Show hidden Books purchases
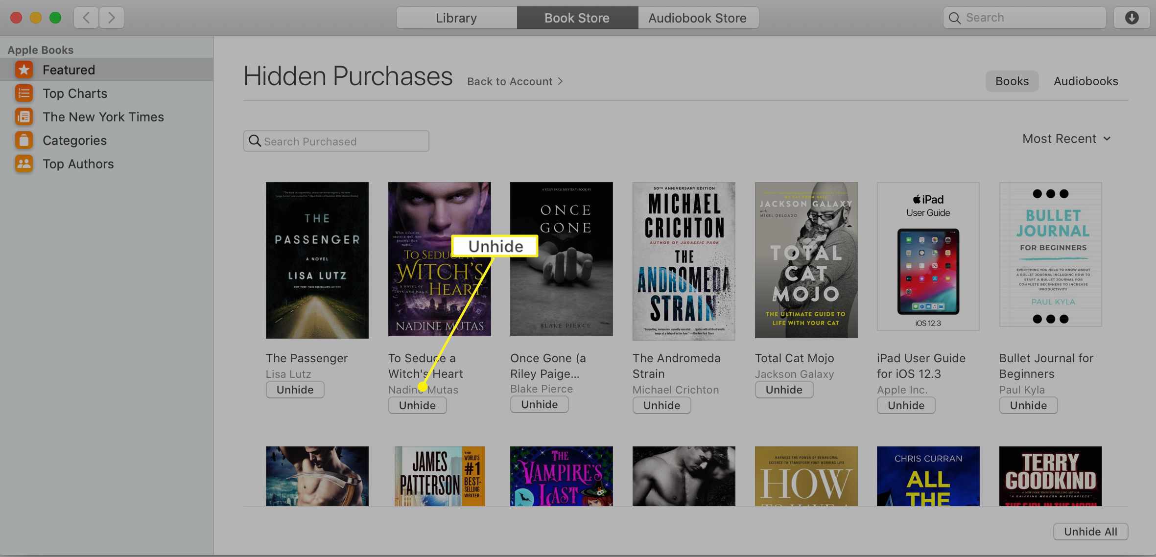 (x=1012, y=81)
